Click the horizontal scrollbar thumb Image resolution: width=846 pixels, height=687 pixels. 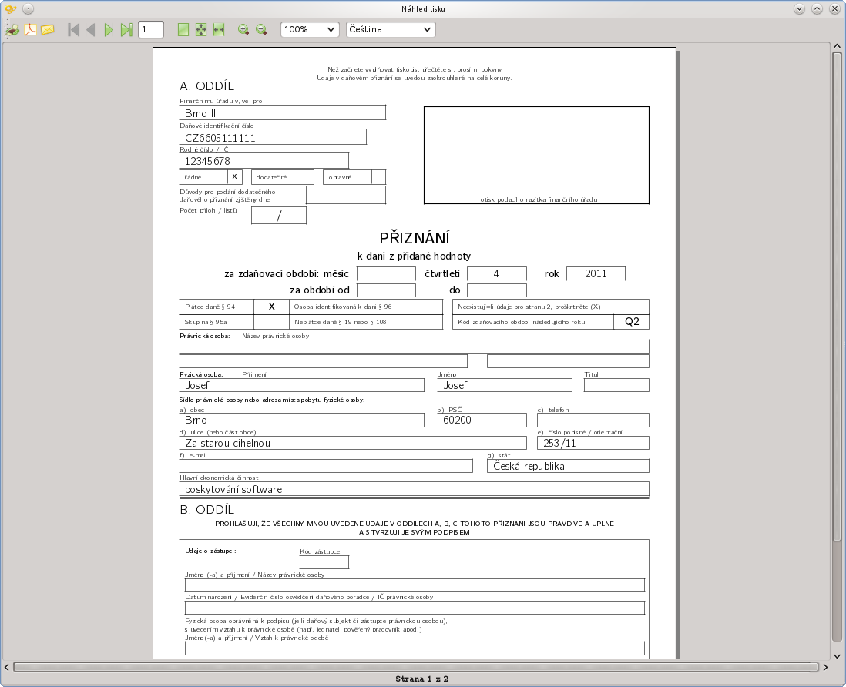416,667
